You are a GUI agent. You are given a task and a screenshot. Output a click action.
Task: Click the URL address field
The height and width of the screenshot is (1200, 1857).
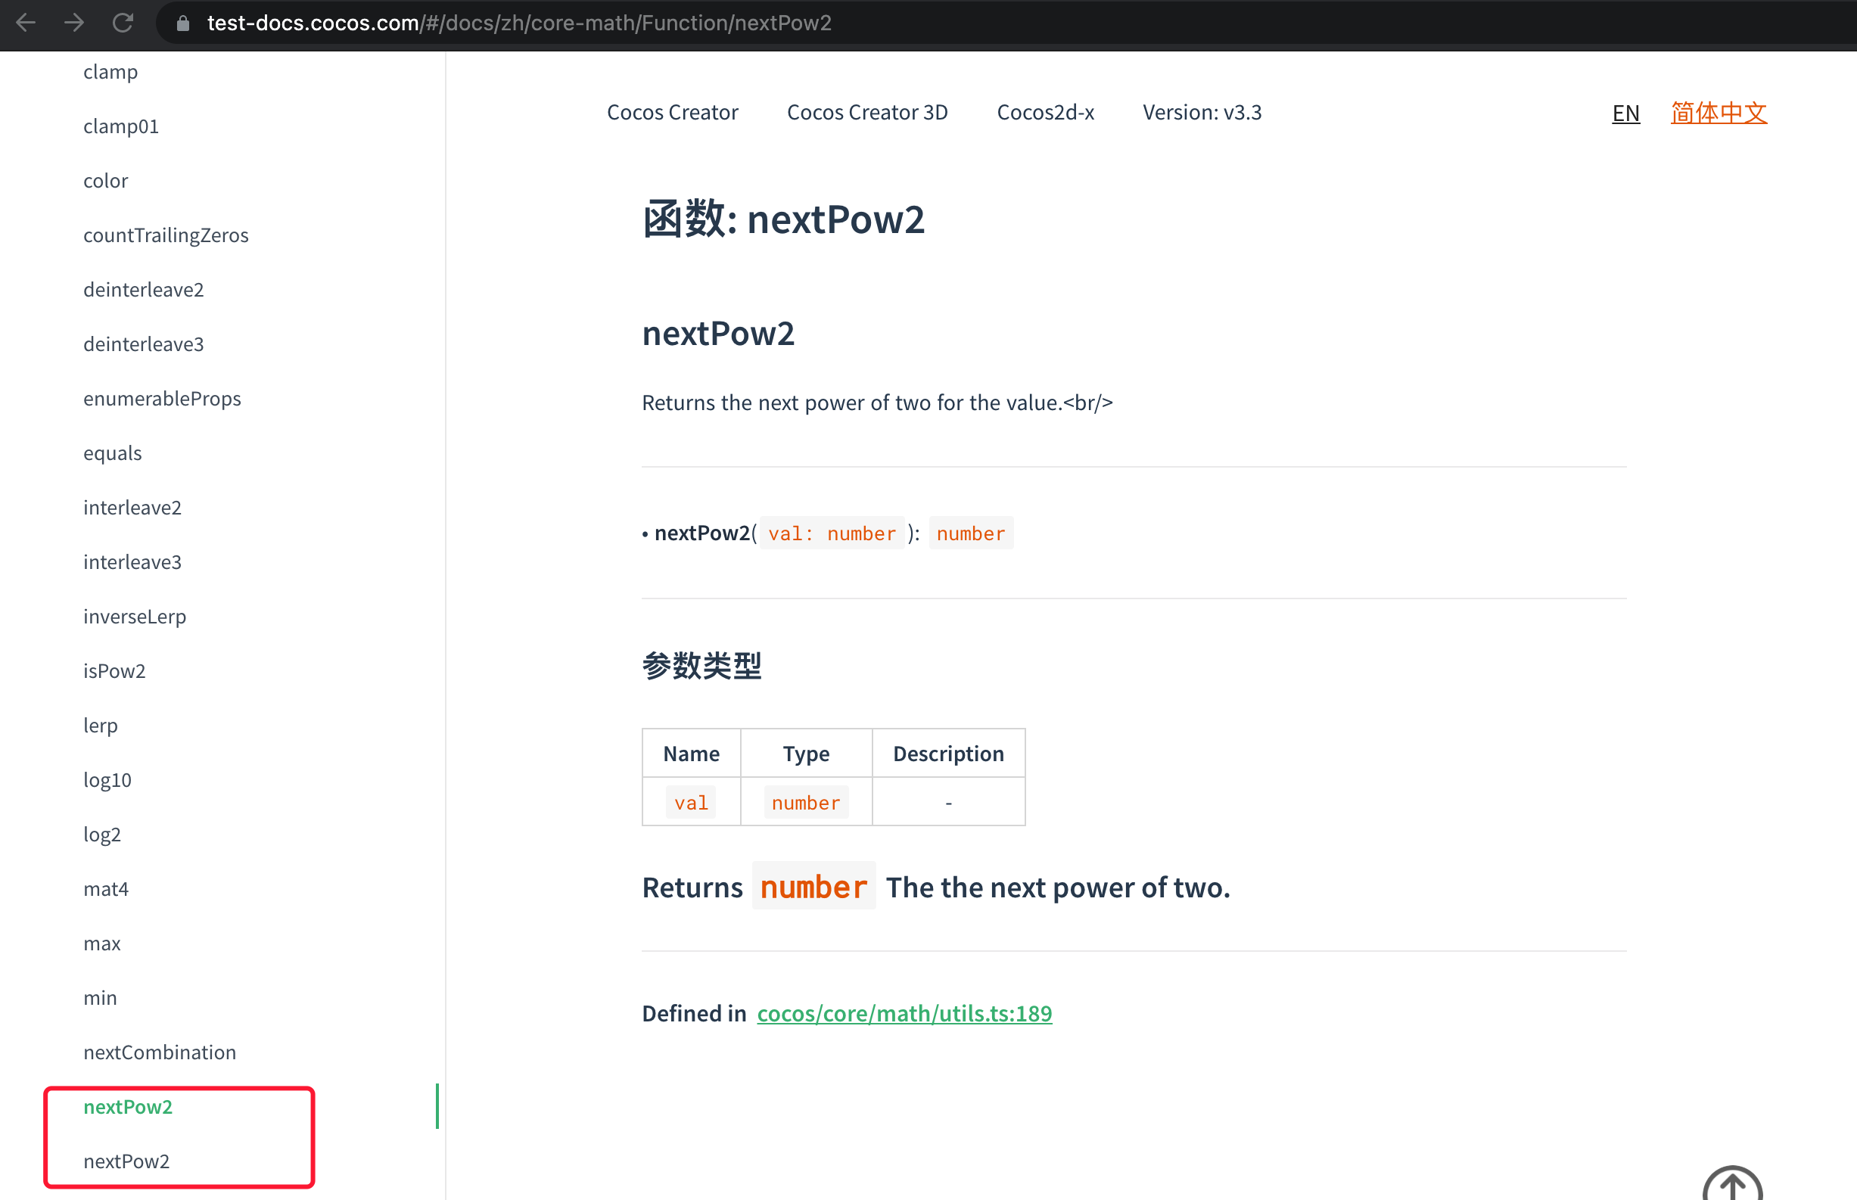[519, 23]
